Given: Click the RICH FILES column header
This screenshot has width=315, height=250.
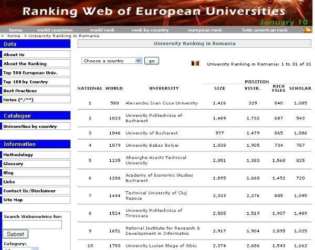Looking at the screenshot, I should click(x=279, y=88).
